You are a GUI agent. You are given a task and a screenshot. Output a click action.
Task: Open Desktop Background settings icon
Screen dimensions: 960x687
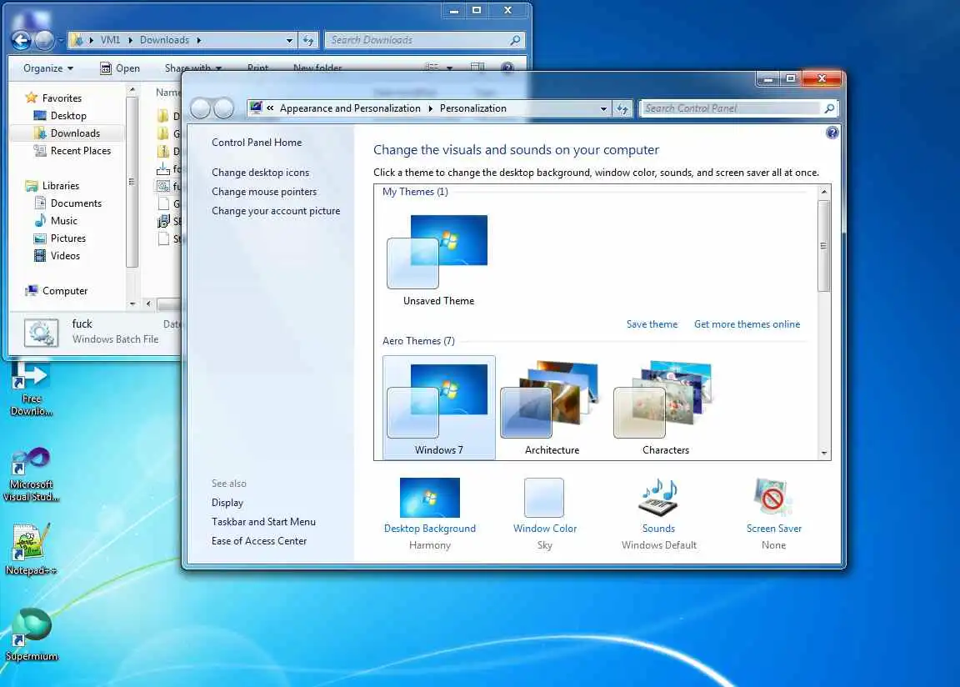point(429,498)
